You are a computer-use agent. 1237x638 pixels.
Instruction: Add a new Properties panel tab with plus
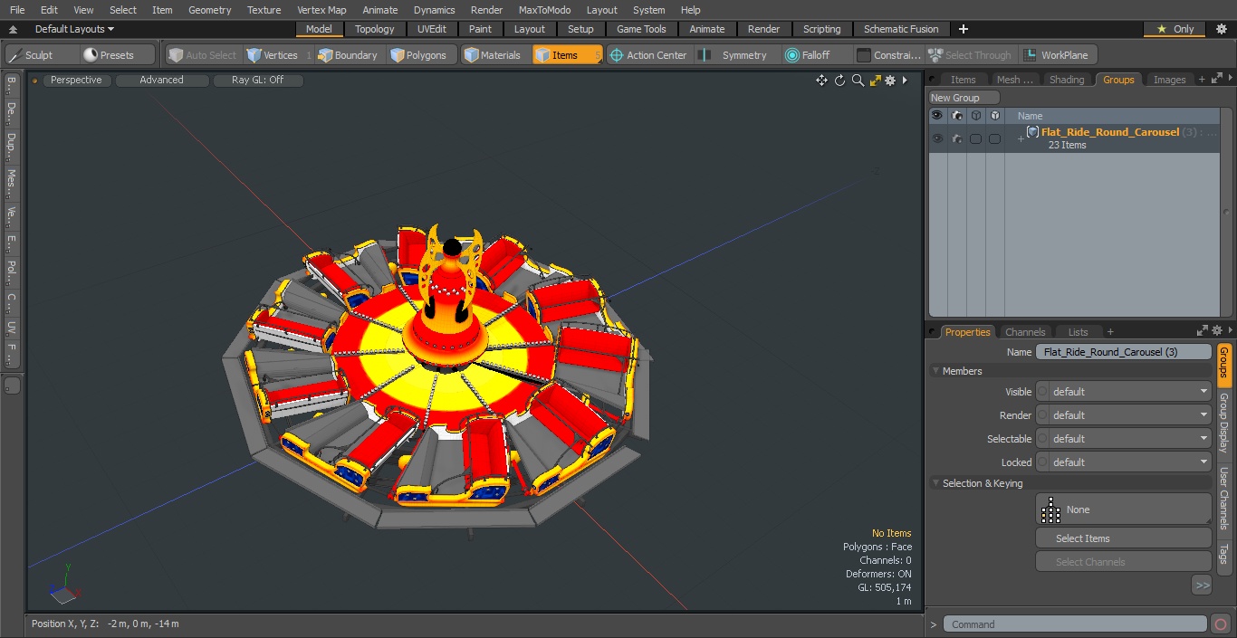[1110, 332]
